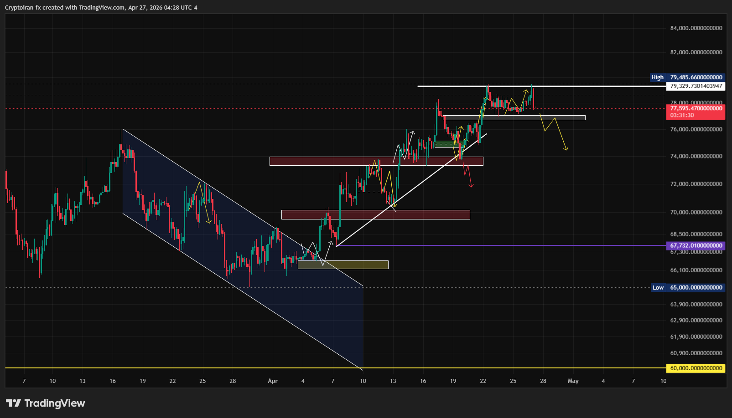This screenshot has width=732, height=418.
Task: Click the white 79,329.73 price label
Action: pos(696,86)
